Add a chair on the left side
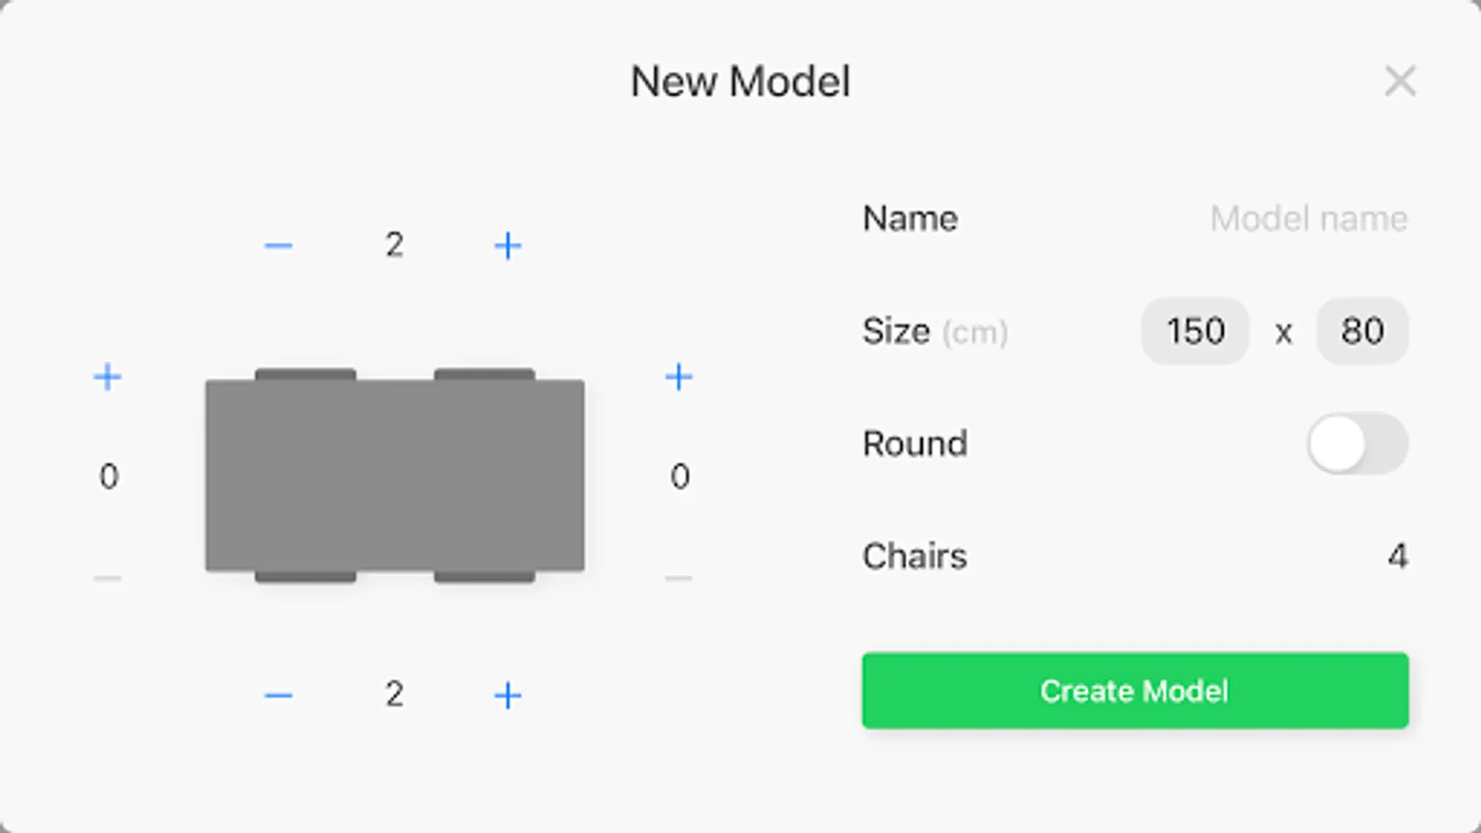This screenshot has width=1481, height=833. pos(107,377)
